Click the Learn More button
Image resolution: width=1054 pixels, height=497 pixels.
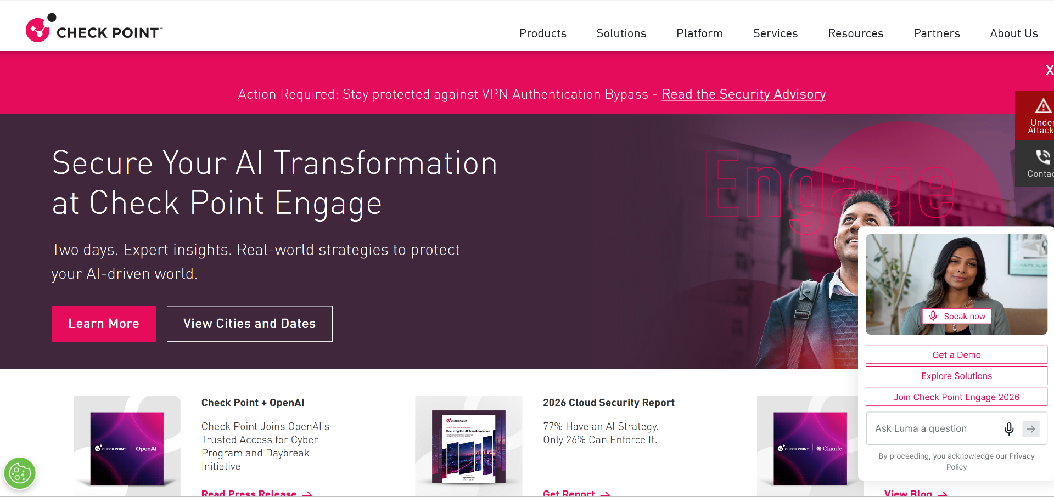[x=104, y=324]
